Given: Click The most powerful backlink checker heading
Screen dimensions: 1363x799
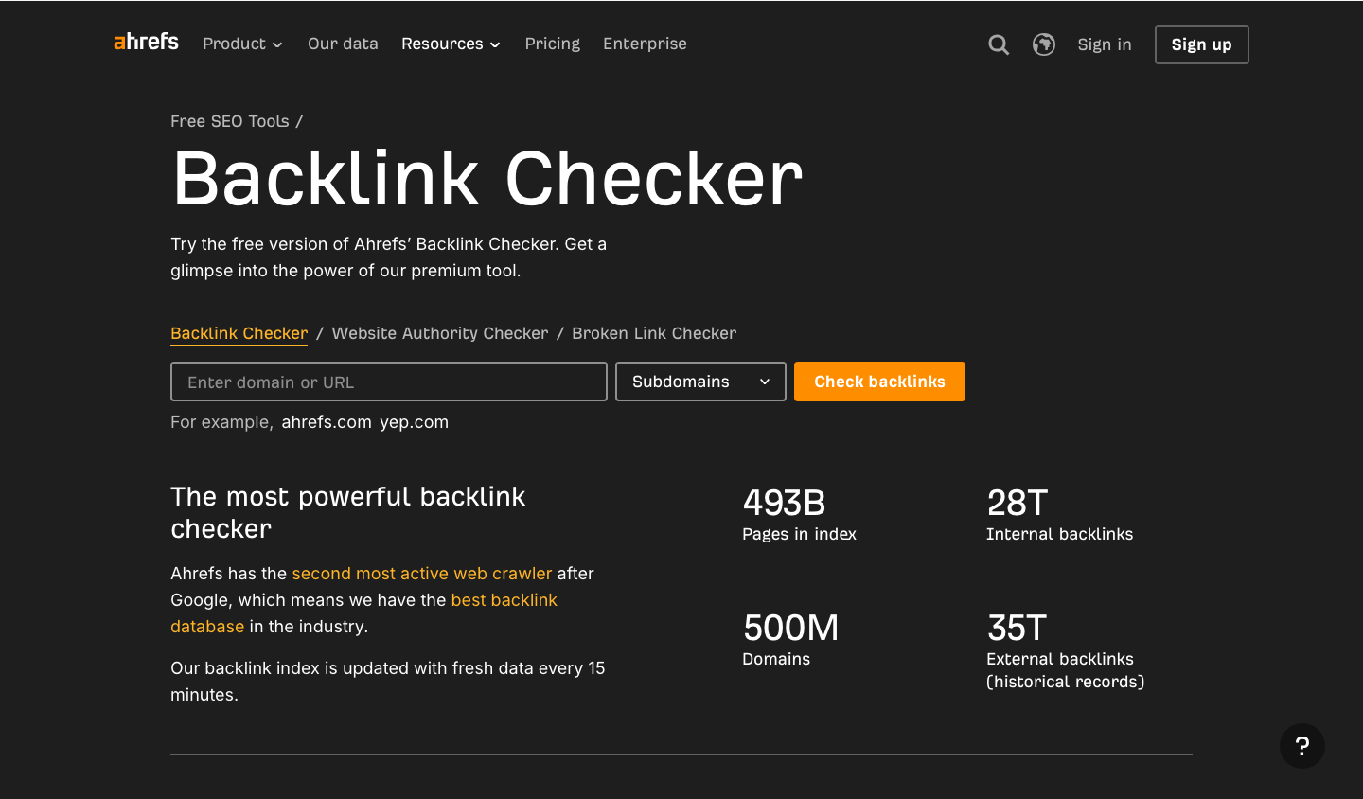Looking at the screenshot, I should pyautogui.click(x=348, y=512).
